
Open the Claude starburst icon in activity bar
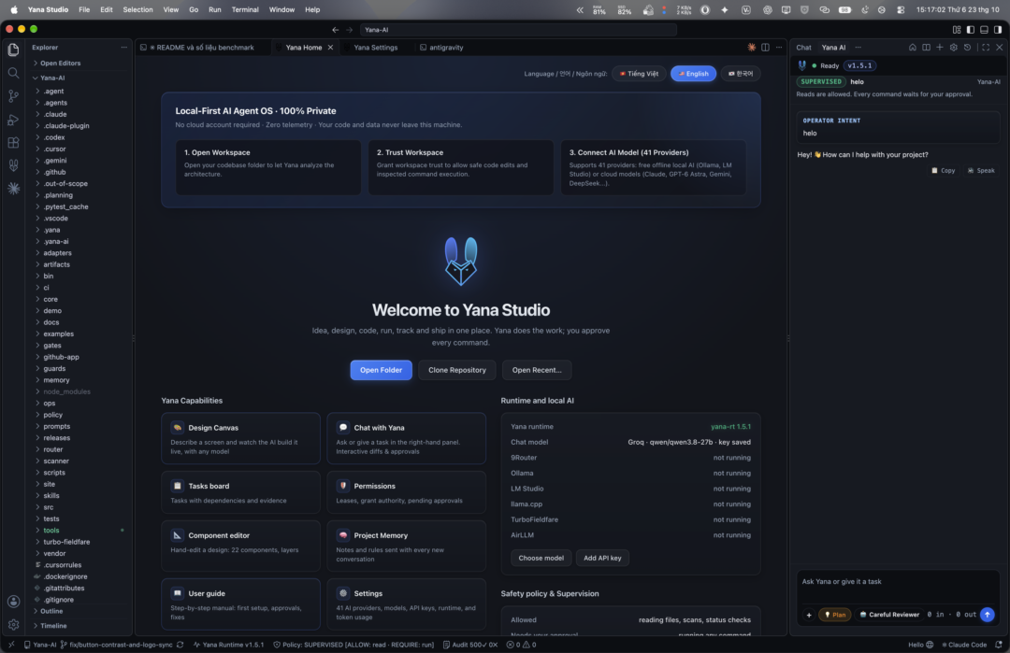[x=13, y=189]
